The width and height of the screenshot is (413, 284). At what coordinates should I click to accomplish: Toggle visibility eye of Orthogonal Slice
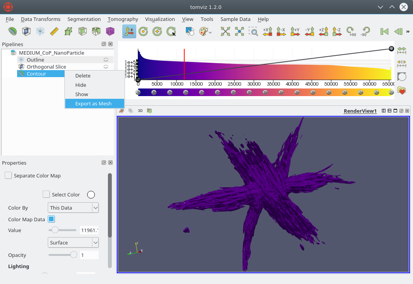pyautogui.click(x=106, y=67)
